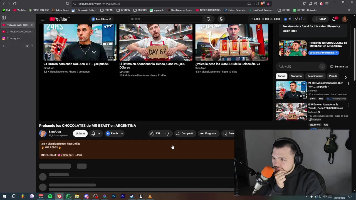Select the Para ti chip
Screen dimensions: 356x200
coord(333,76)
